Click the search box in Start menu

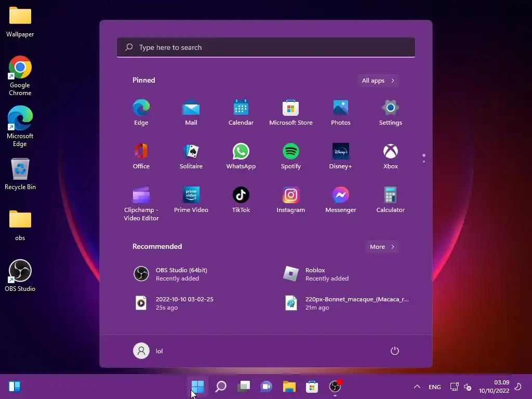(x=266, y=47)
